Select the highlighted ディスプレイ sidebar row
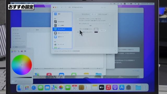The width and height of the screenshot is (167, 94). (x=62, y=29)
